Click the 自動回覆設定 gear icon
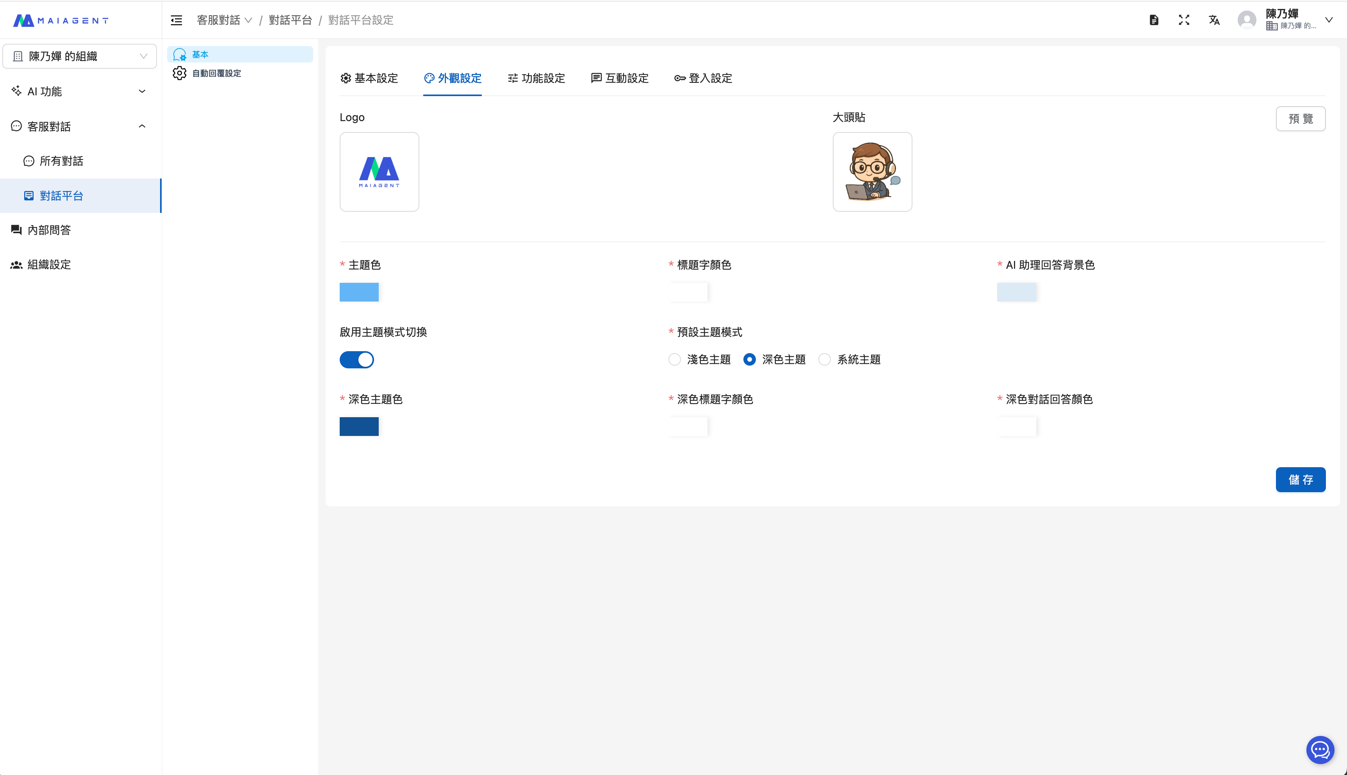The width and height of the screenshot is (1347, 775). (180, 73)
